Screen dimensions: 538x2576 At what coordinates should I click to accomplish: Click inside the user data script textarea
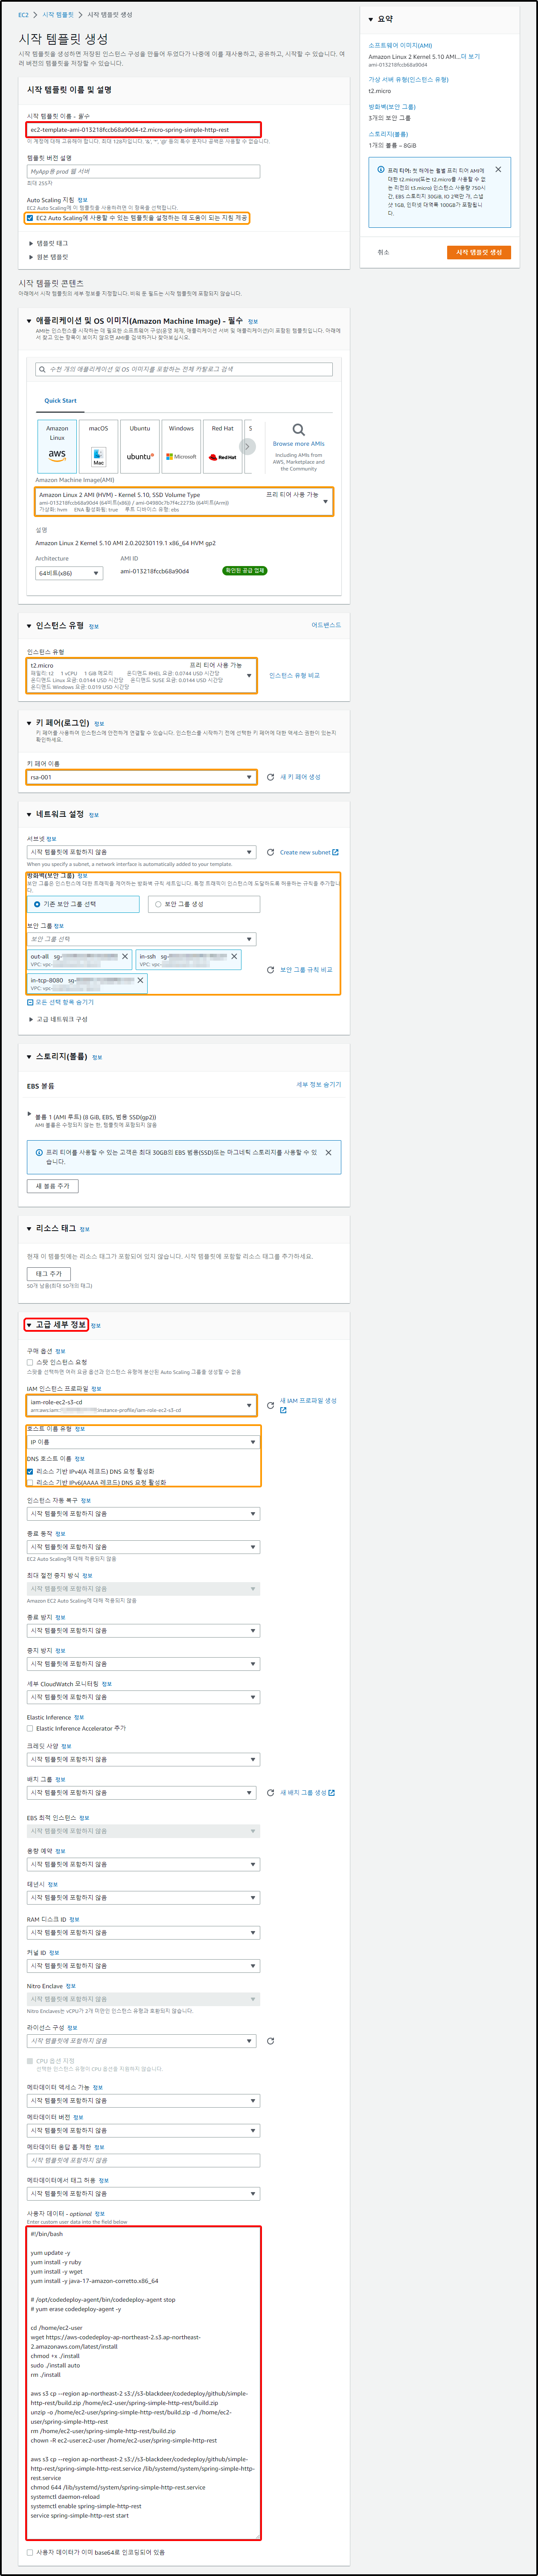pos(143,2383)
